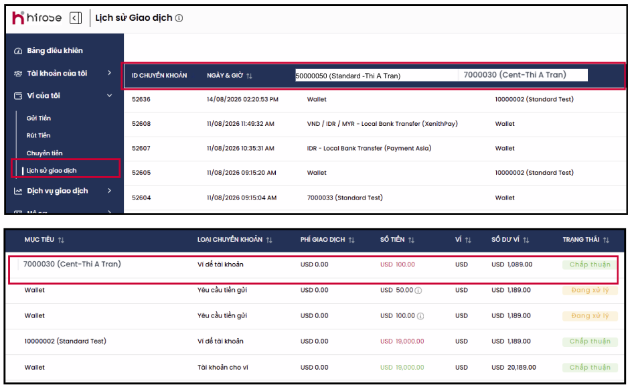Image resolution: width=630 pixels, height=387 pixels.
Task: Sort SỐ DƯ VÍ column arrows
Action: click(526, 240)
